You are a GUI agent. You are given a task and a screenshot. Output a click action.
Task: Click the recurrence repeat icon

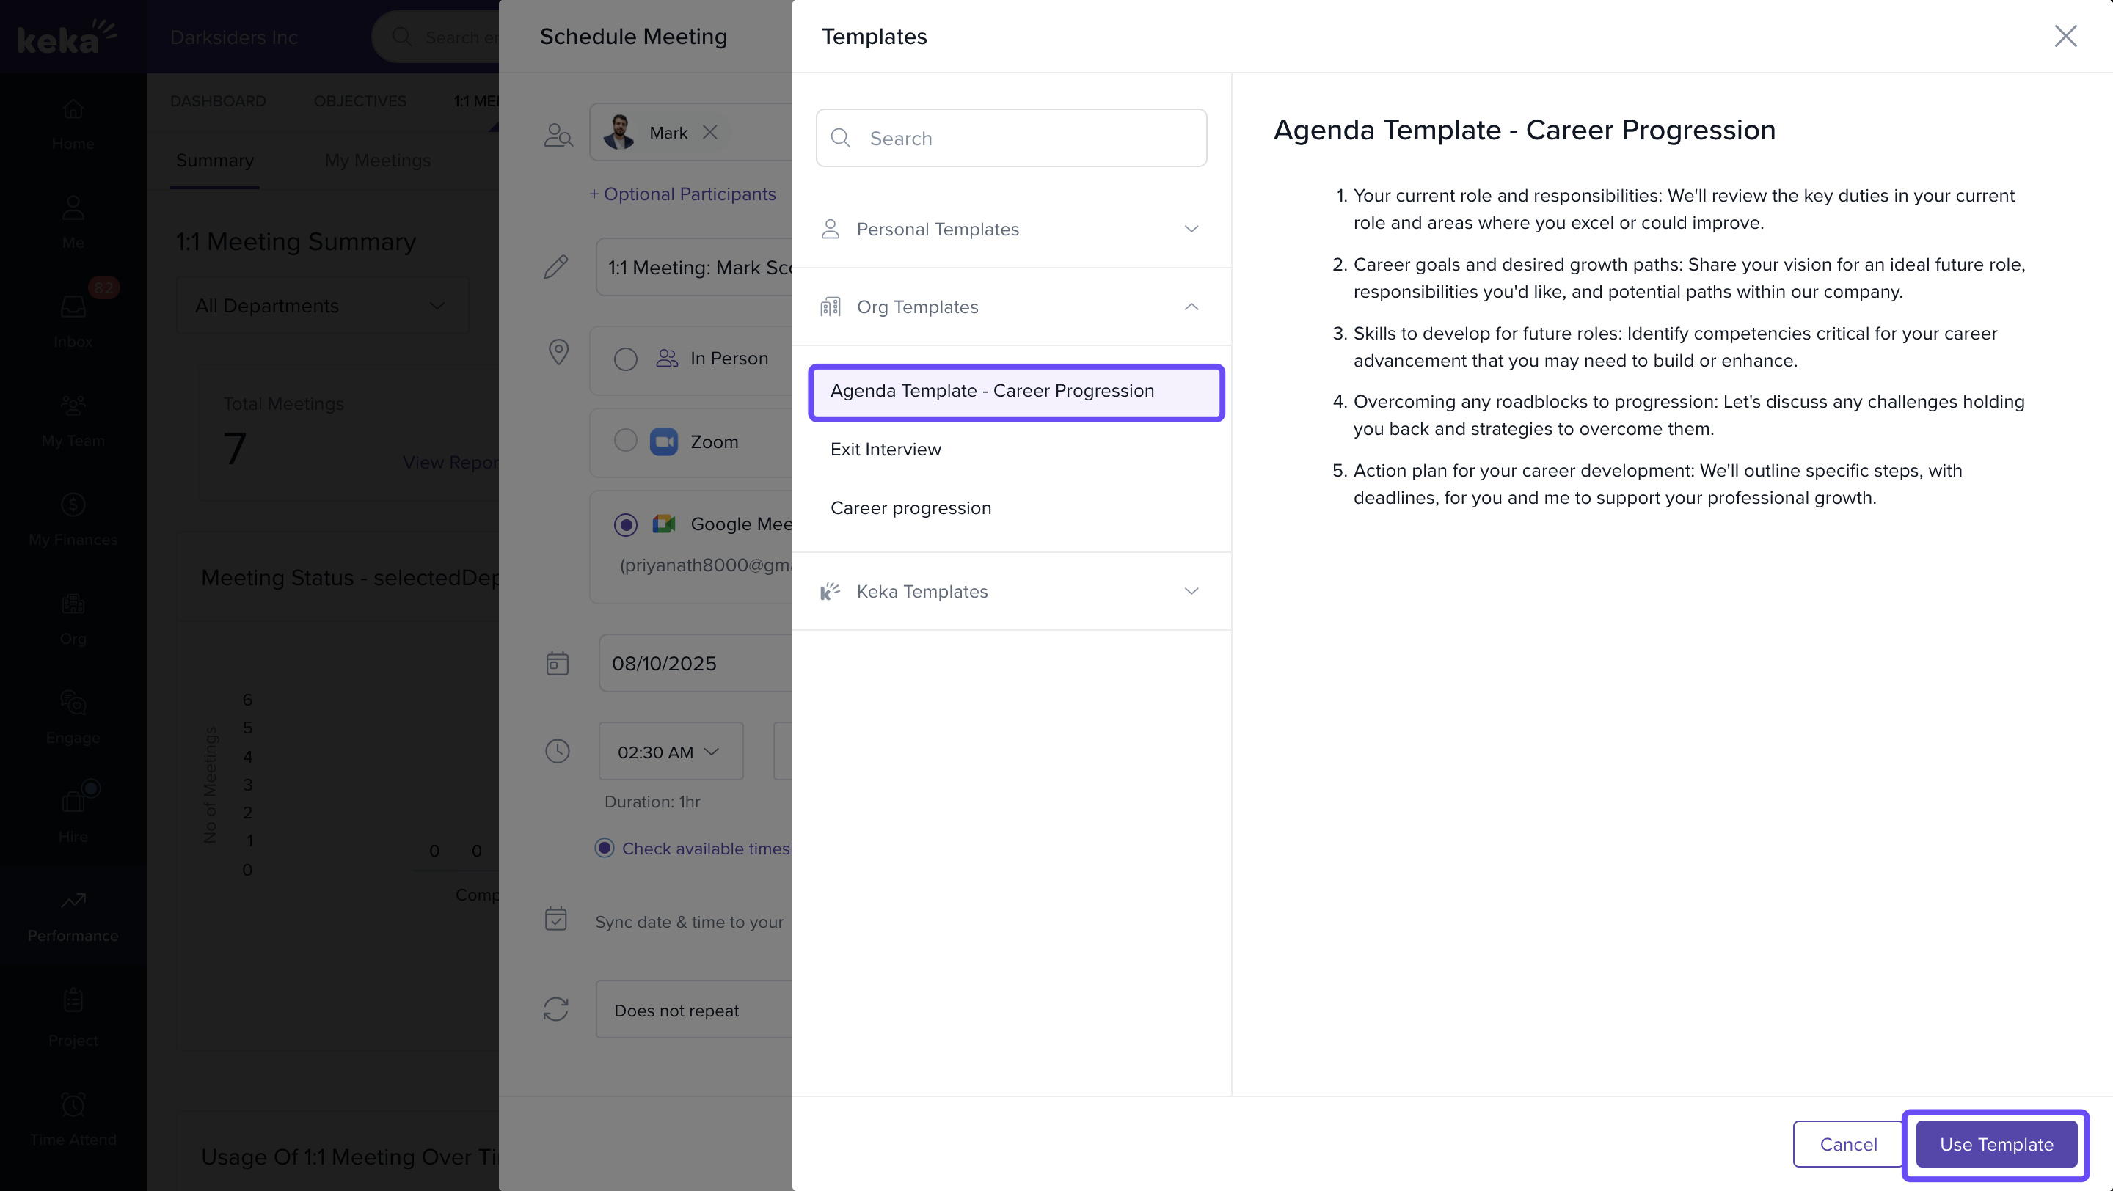coord(556,1009)
